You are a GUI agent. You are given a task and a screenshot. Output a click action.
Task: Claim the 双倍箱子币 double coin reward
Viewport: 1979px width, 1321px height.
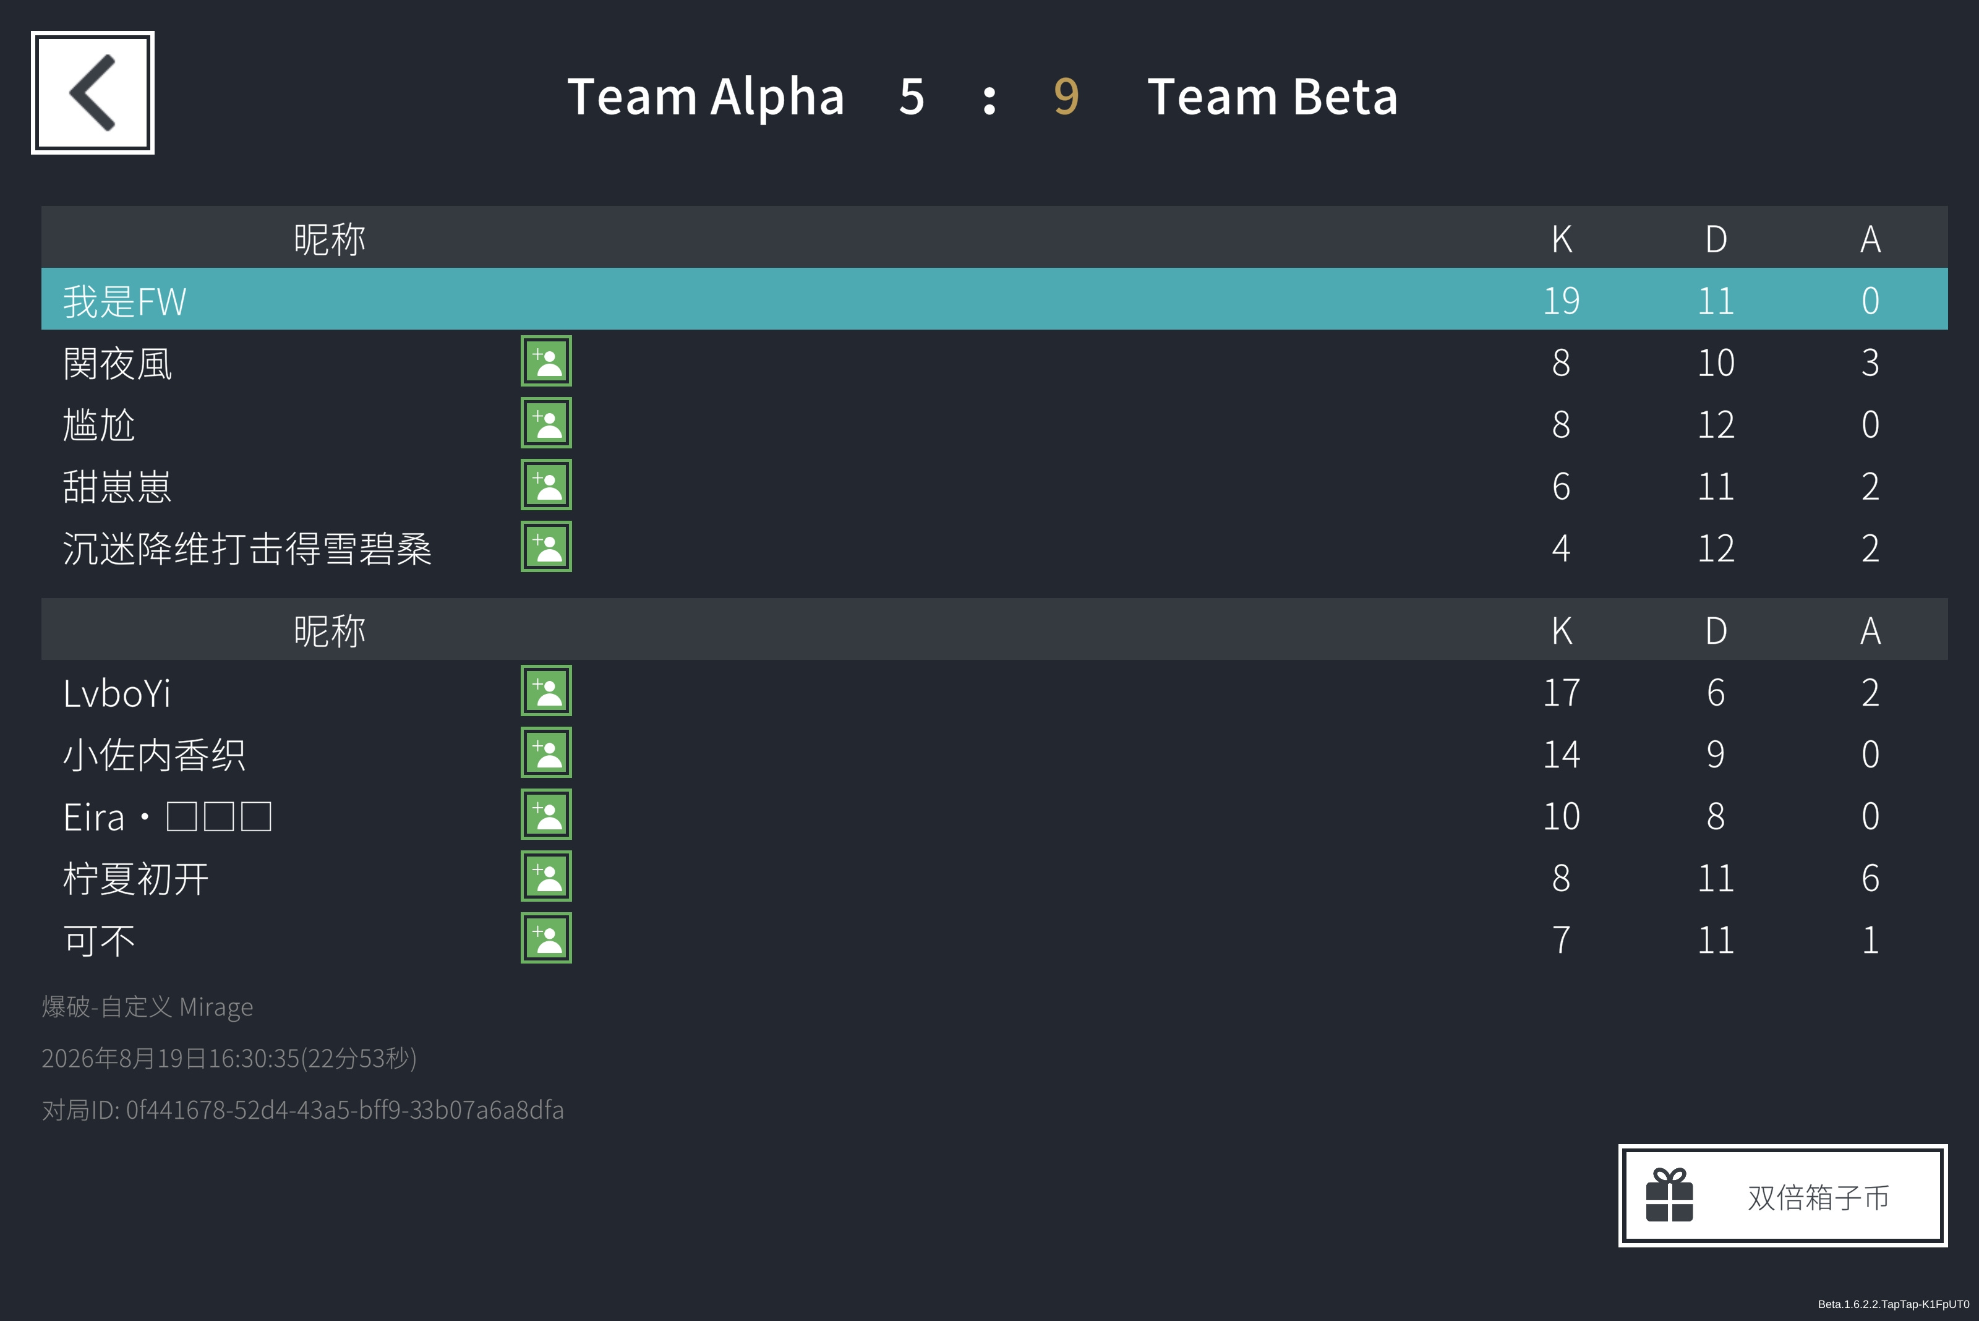[1783, 1195]
